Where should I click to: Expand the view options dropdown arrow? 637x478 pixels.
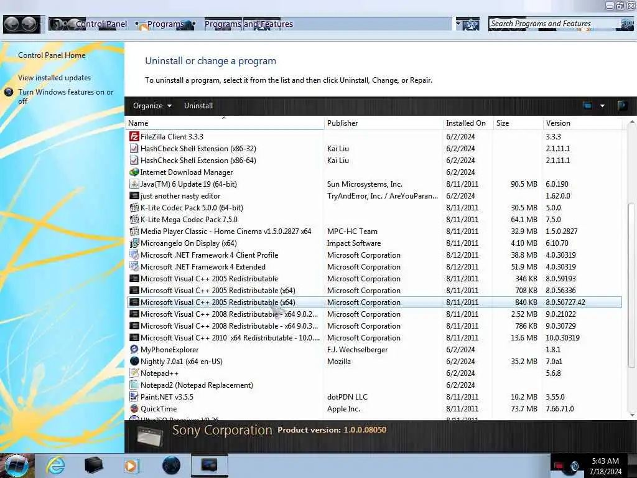coord(602,106)
